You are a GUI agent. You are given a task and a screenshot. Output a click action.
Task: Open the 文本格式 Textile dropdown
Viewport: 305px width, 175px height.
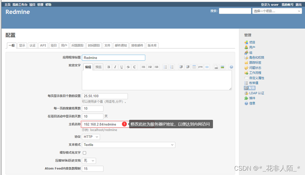click(x=128, y=145)
